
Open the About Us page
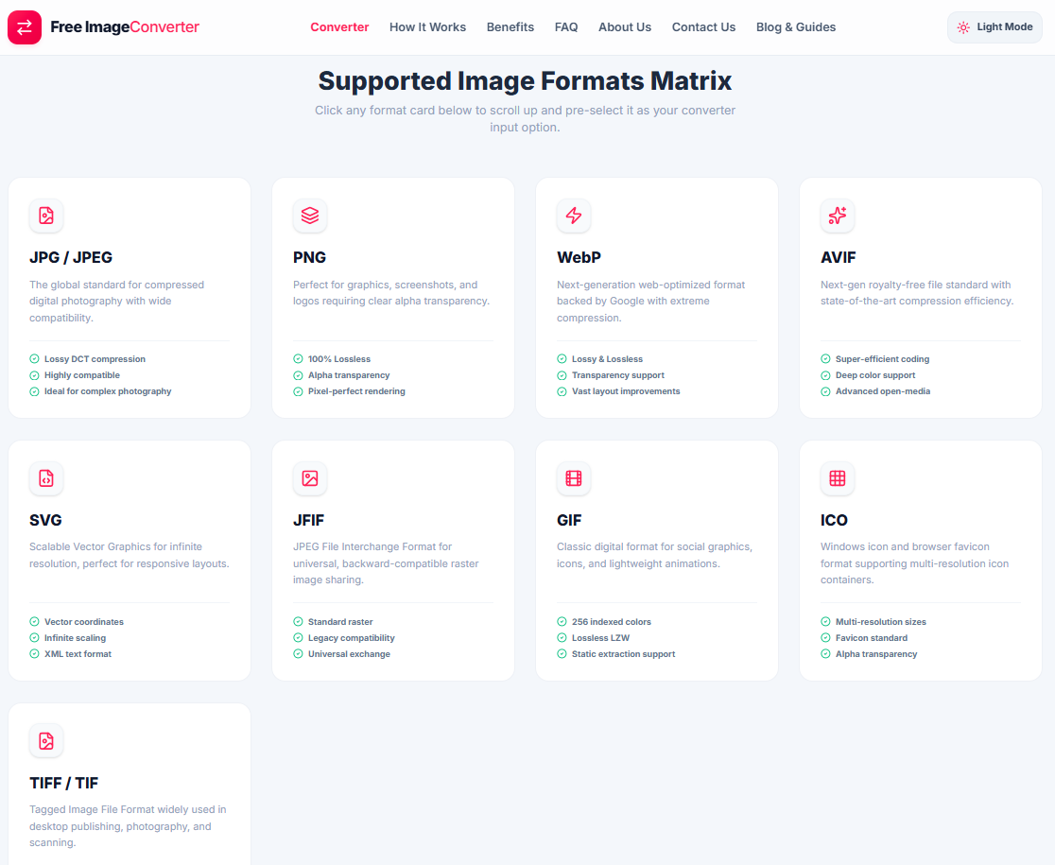pos(624,27)
